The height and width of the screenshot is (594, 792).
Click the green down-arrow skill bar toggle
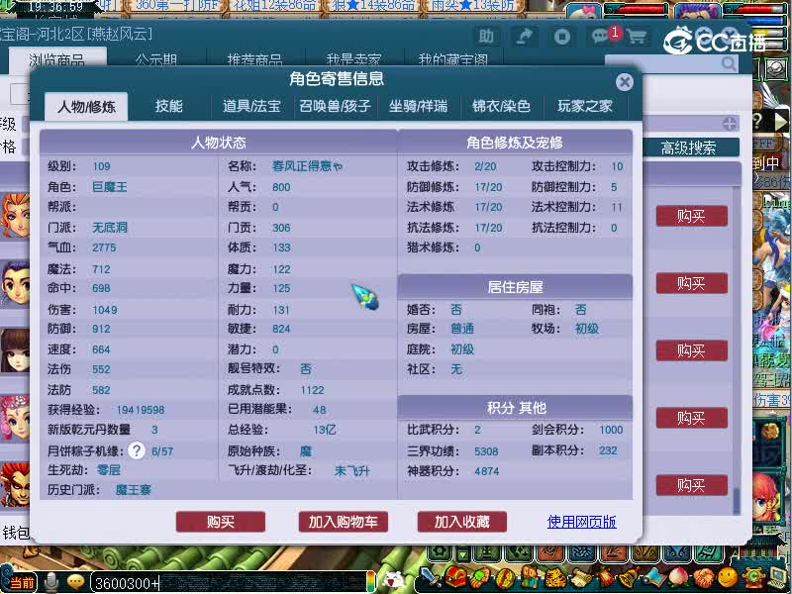(x=464, y=555)
